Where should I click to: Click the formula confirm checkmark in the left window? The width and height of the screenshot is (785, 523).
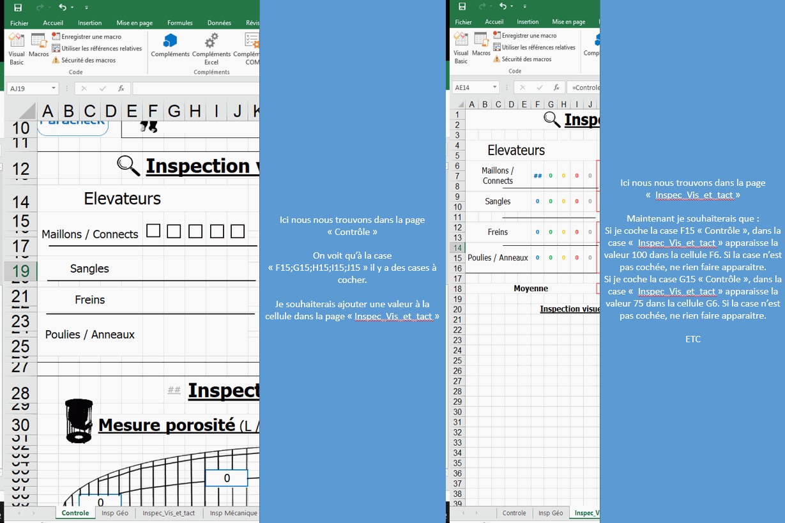pos(102,88)
